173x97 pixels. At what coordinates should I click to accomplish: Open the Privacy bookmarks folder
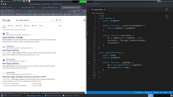pyautogui.click(x=76, y=14)
